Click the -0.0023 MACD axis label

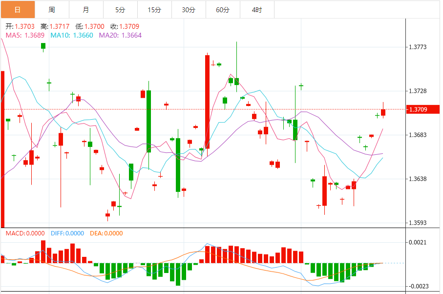(x=418, y=286)
